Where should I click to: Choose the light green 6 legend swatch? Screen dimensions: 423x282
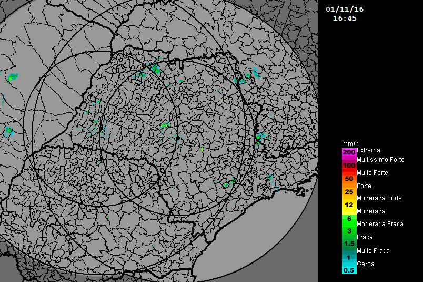349,218
